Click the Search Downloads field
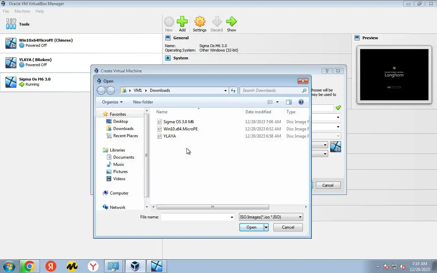The image size is (437, 273). [274, 90]
